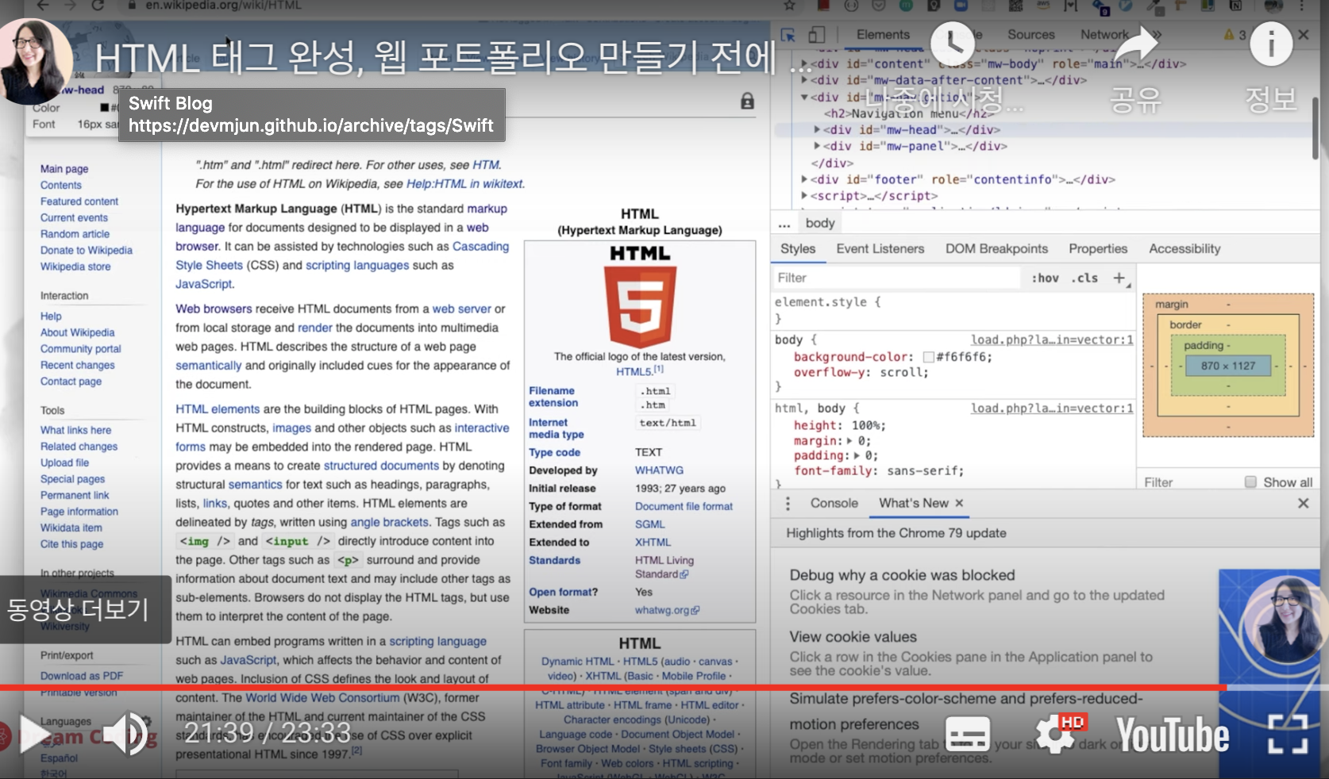Click the Document file format link
The height and width of the screenshot is (779, 1329).
click(684, 506)
